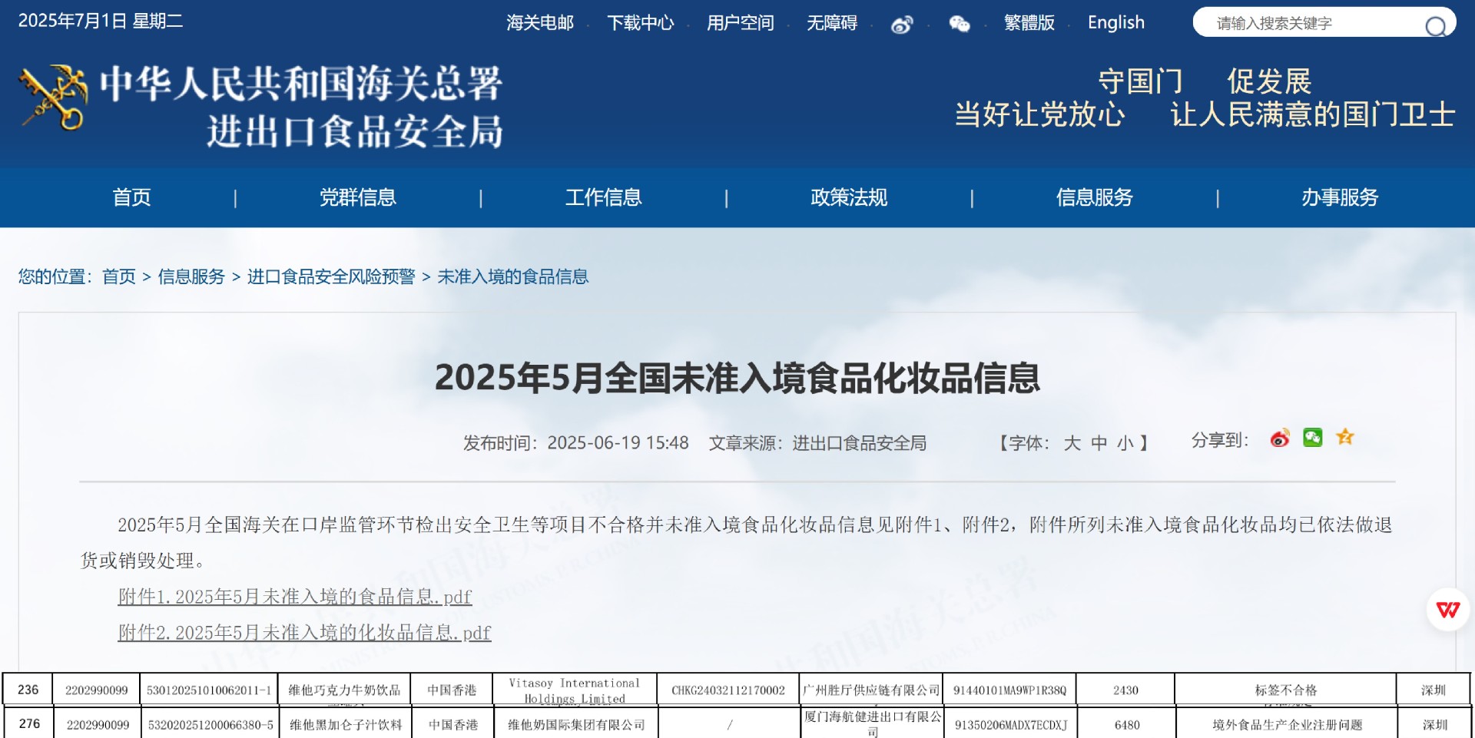The width and height of the screenshot is (1475, 738).
Task: Click the WeChat icon in top bar
Action: tap(959, 25)
